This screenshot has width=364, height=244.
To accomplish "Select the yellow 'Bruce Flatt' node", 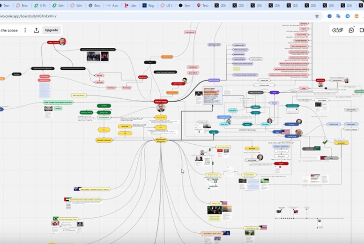I will click(x=125, y=126).
